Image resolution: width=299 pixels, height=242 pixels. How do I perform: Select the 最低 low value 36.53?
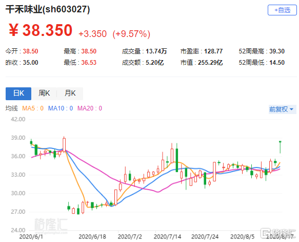tap(89, 63)
